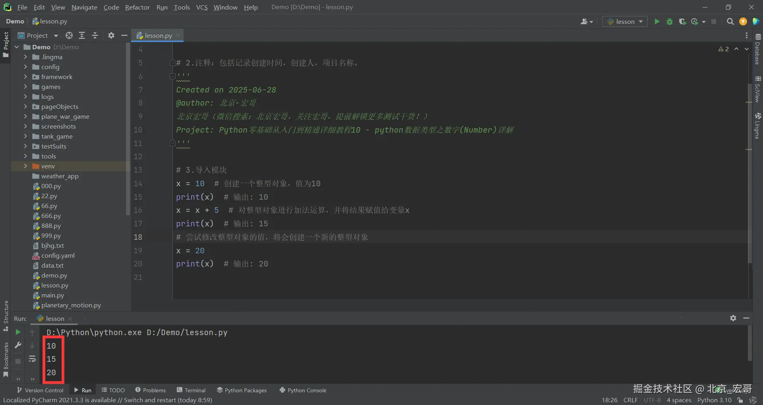Click the Python 3.10 interpreter in status bar

714,400
